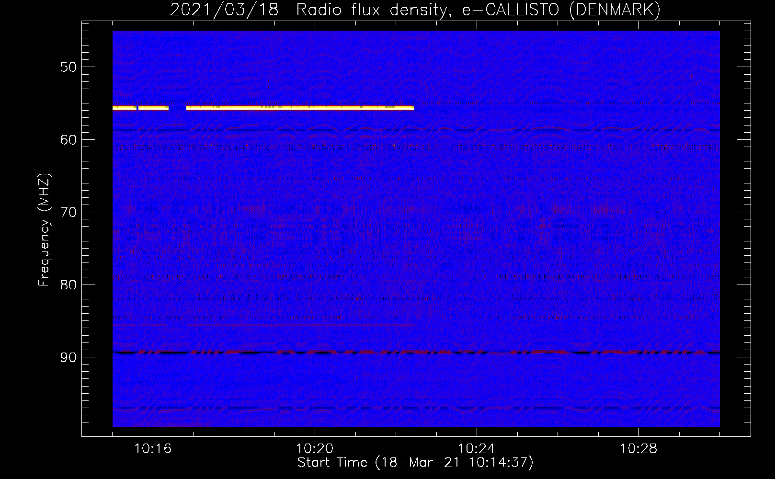775x479 pixels.
Task: Click the 90 frequency tick label
Action: [x=68, y=358]
